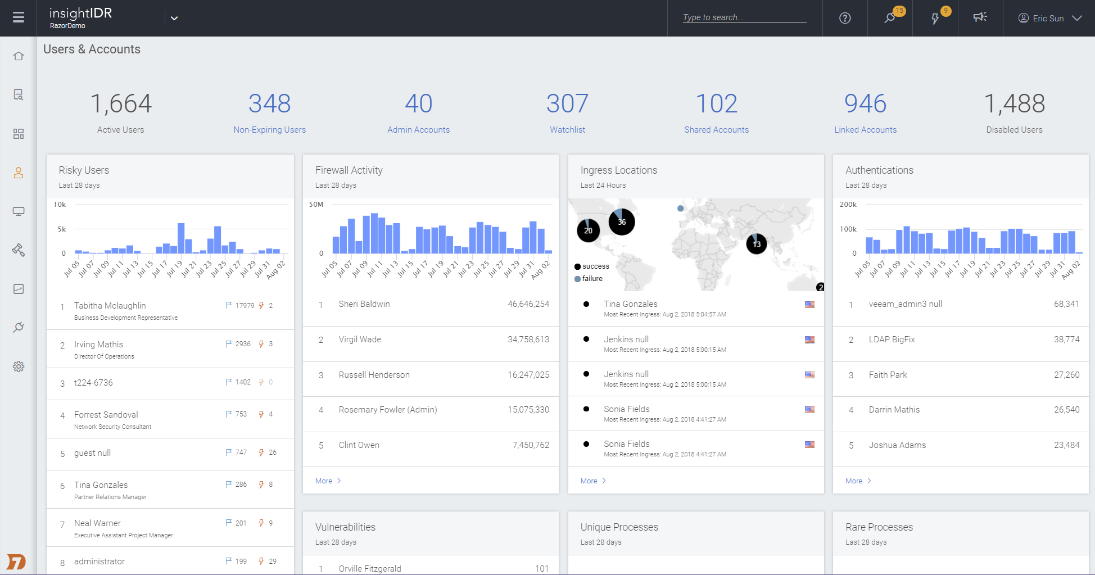Open the hamburger navigation menu

pyautogui.click(x=19, y=17)
